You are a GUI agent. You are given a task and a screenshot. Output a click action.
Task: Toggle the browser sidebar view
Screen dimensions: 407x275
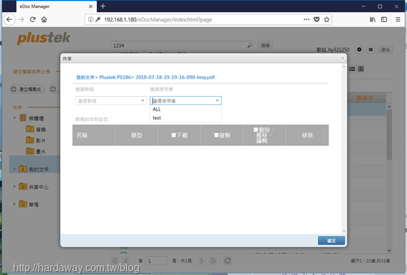click(x=384, y=20)
